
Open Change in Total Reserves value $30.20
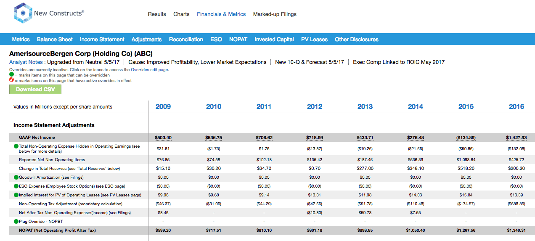coord(214,169)
